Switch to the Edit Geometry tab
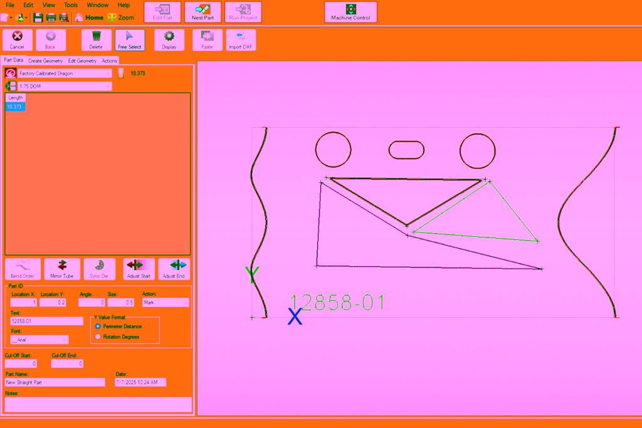The height and width of the screenshot is (428, 642). (82, 61)
